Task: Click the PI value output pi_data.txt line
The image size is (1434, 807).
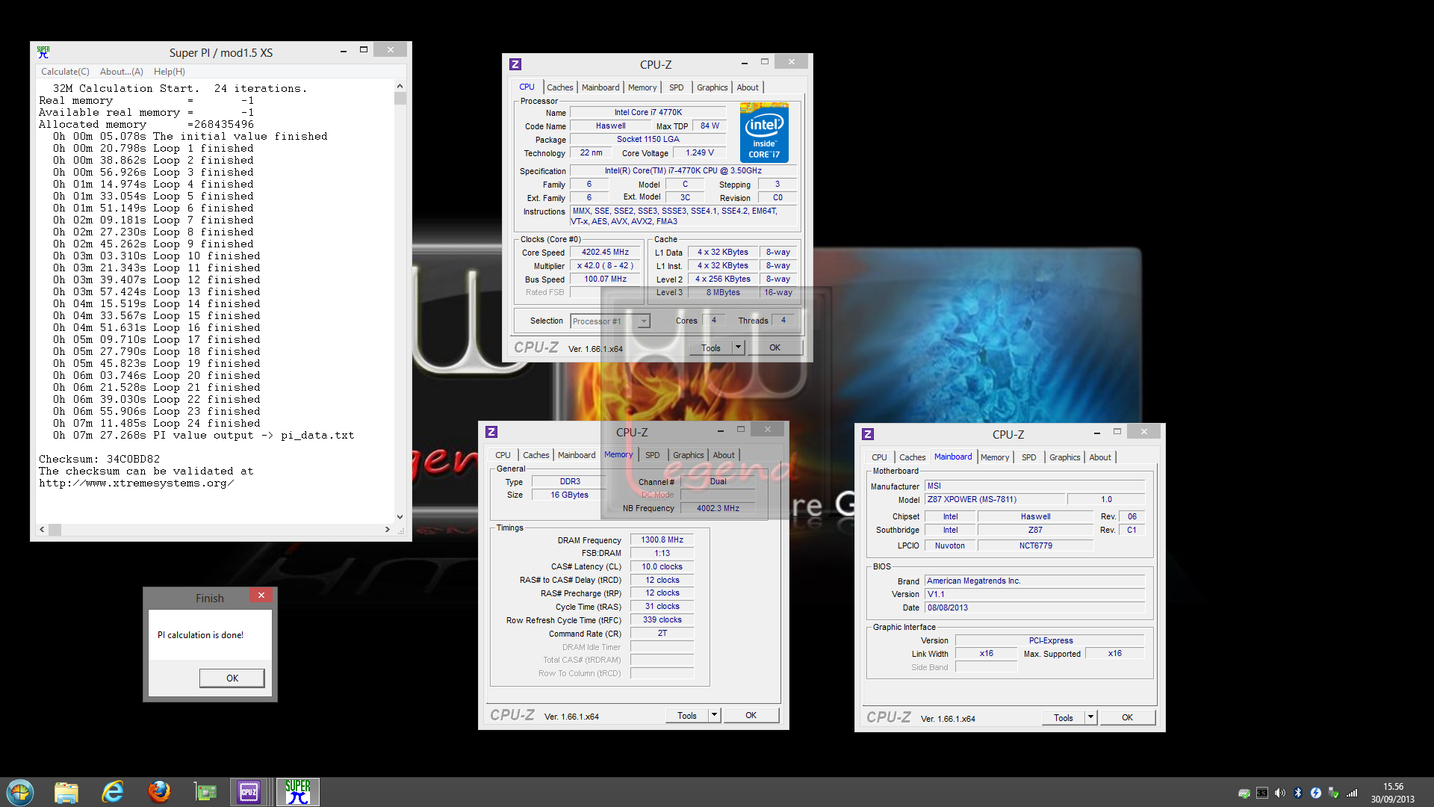Action: (x=203, y=435)
